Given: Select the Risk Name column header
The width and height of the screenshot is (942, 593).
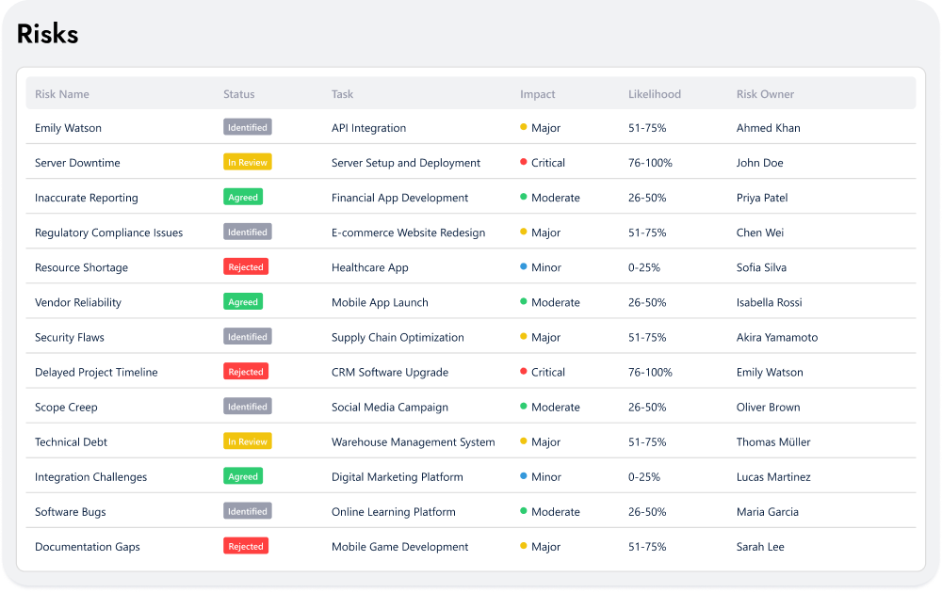Looking at the screenshot, I should point(61,94).
